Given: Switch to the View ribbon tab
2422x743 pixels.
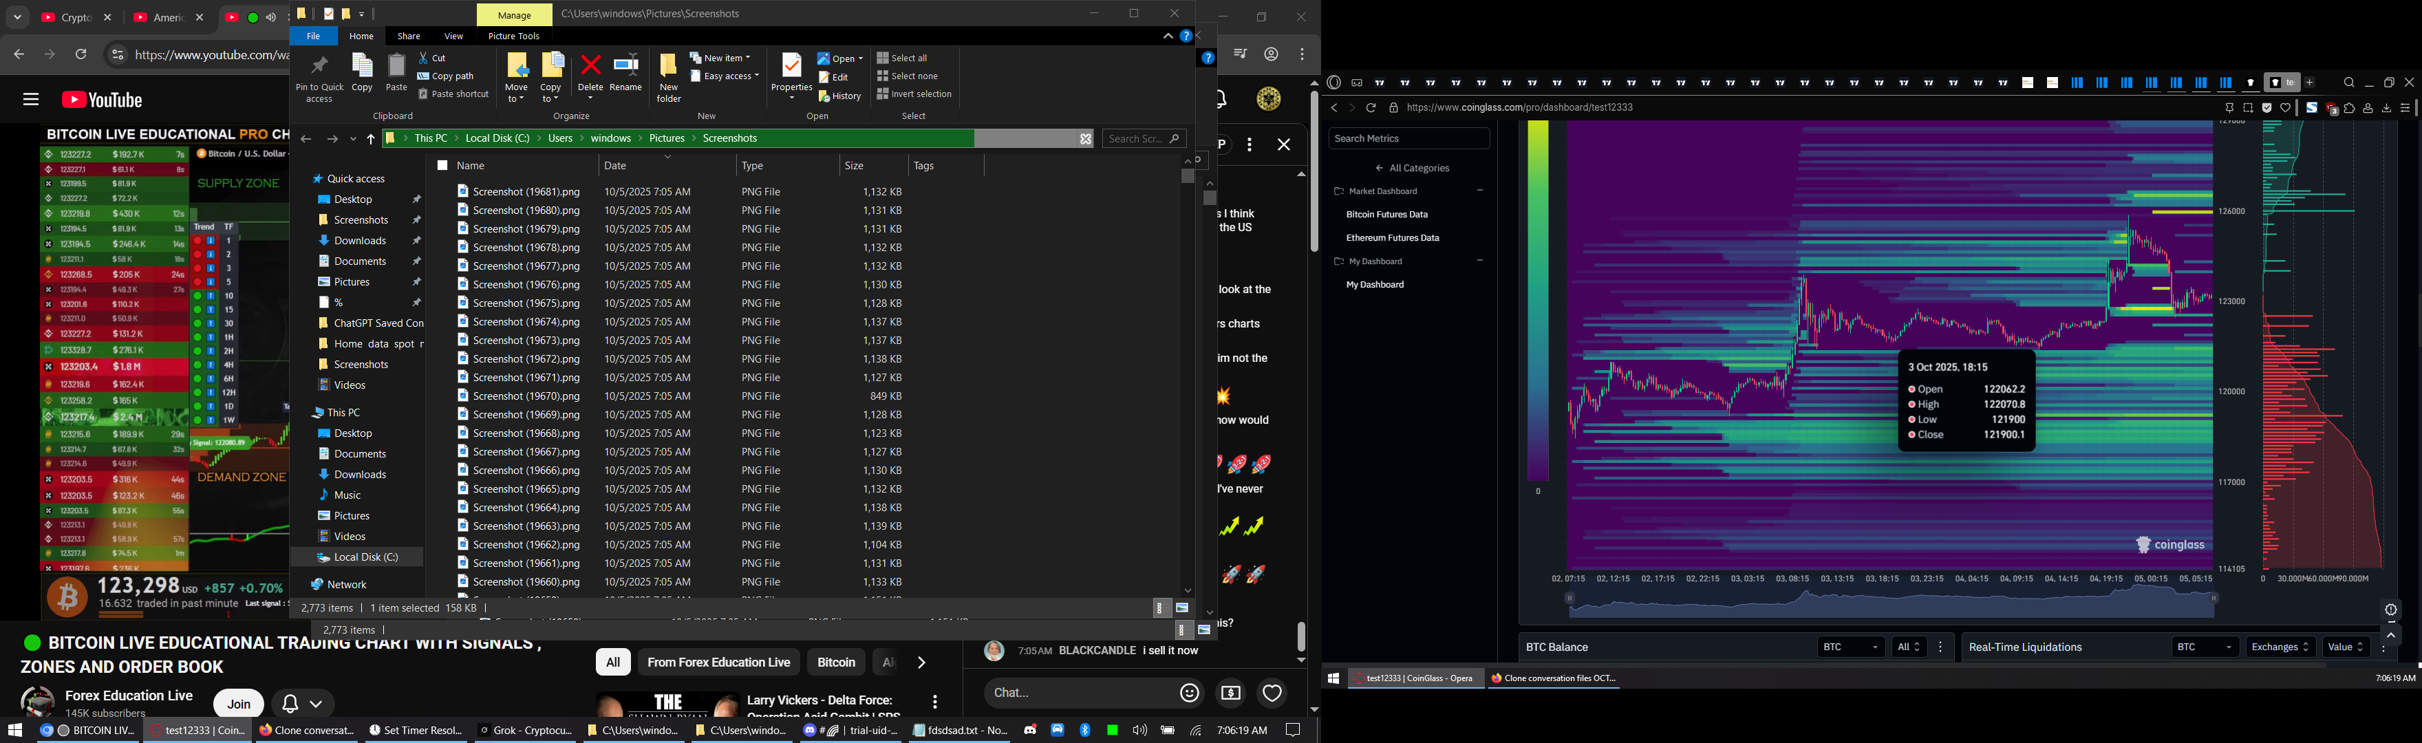Looking at the screenshot, I should pyautogui.click(x=453, y=36).
